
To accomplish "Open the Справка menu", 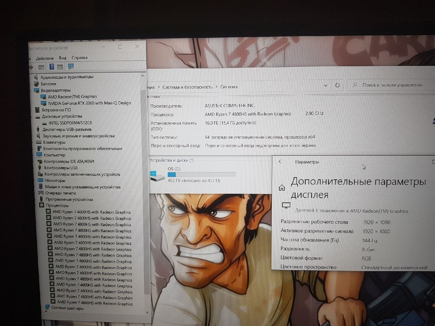I will tap(79, 58).
